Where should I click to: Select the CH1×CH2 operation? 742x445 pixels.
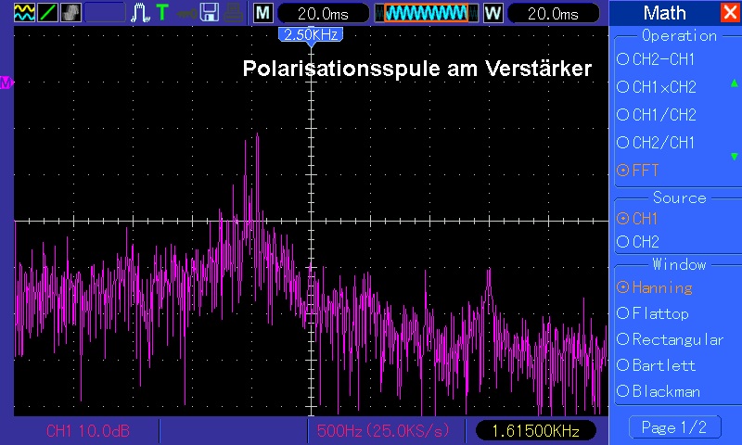click(x=657, y=87)
